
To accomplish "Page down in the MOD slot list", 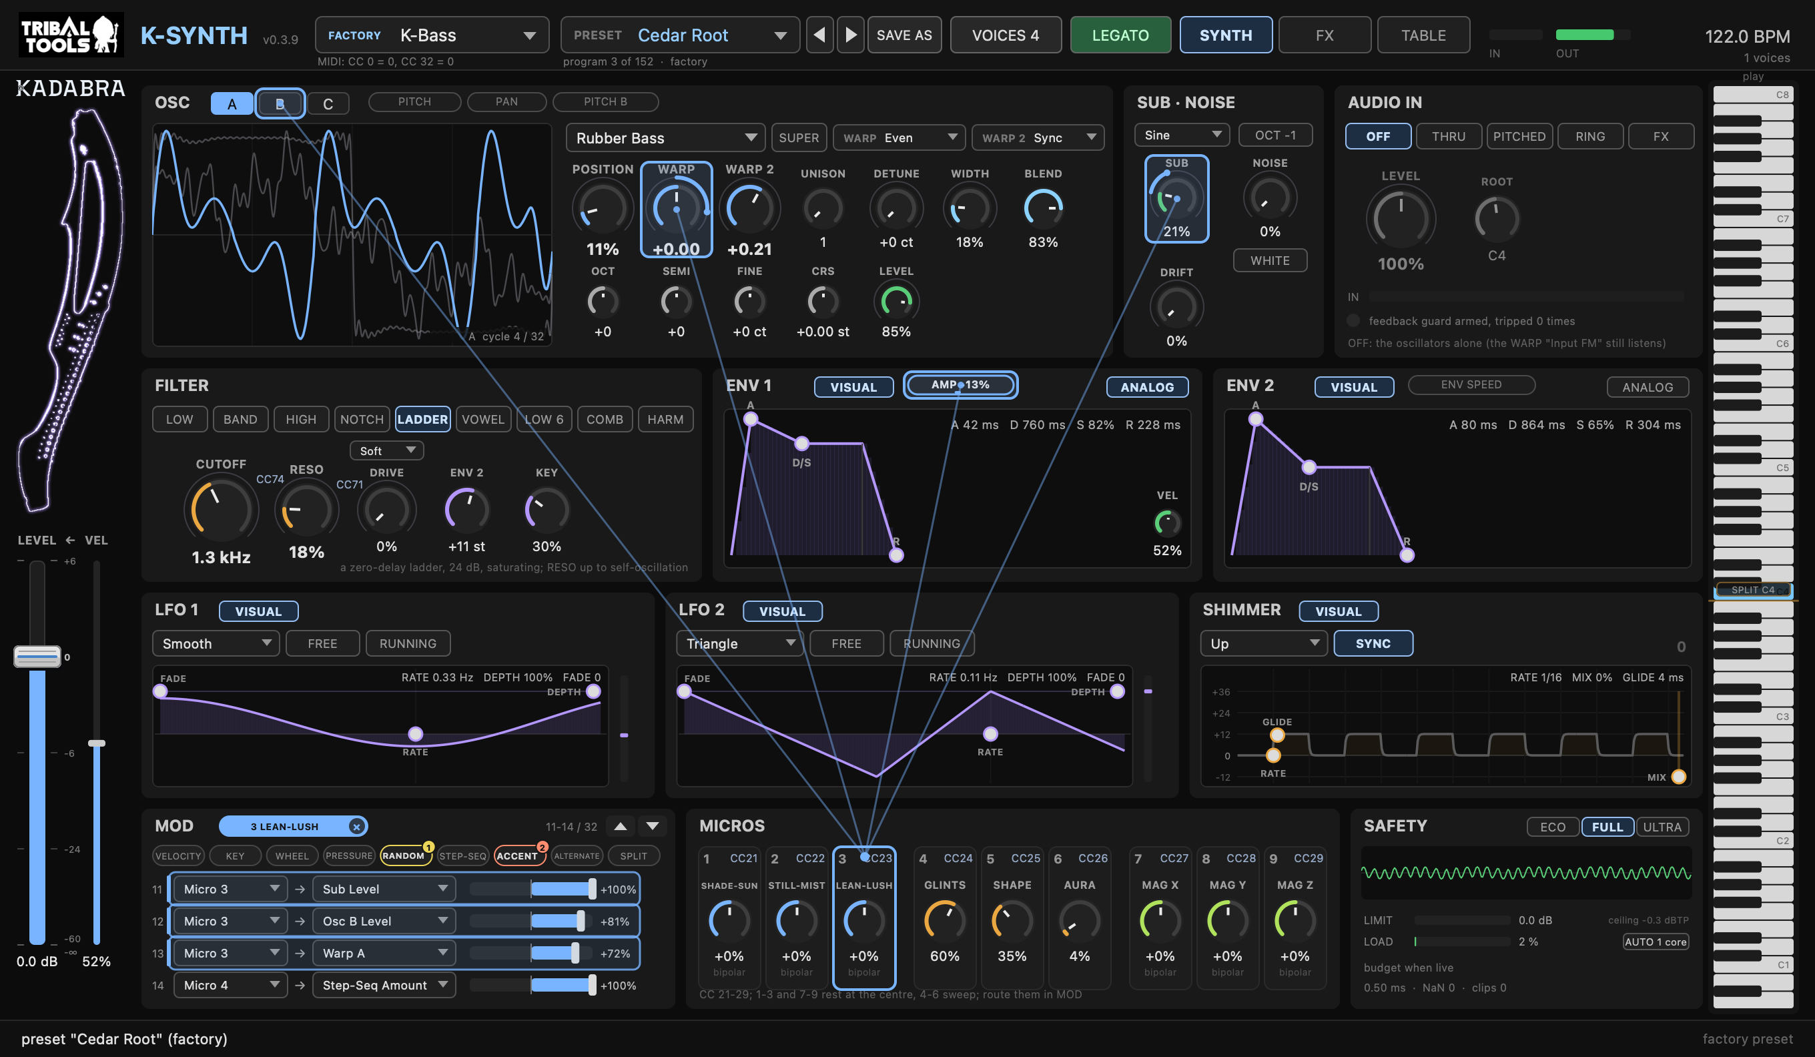I will click(653, 826).
